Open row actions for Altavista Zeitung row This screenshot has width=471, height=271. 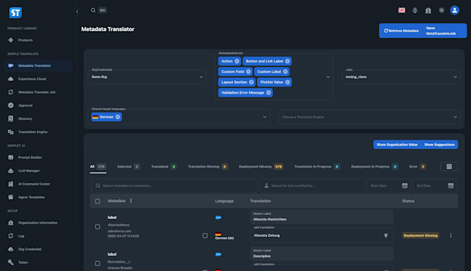click(451, 236)
